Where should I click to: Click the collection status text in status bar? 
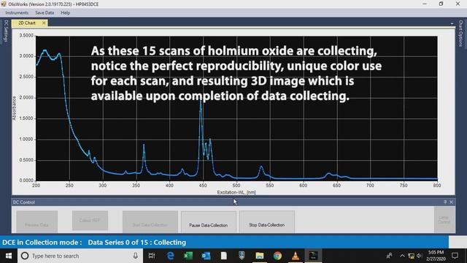[x=94, y=243]
